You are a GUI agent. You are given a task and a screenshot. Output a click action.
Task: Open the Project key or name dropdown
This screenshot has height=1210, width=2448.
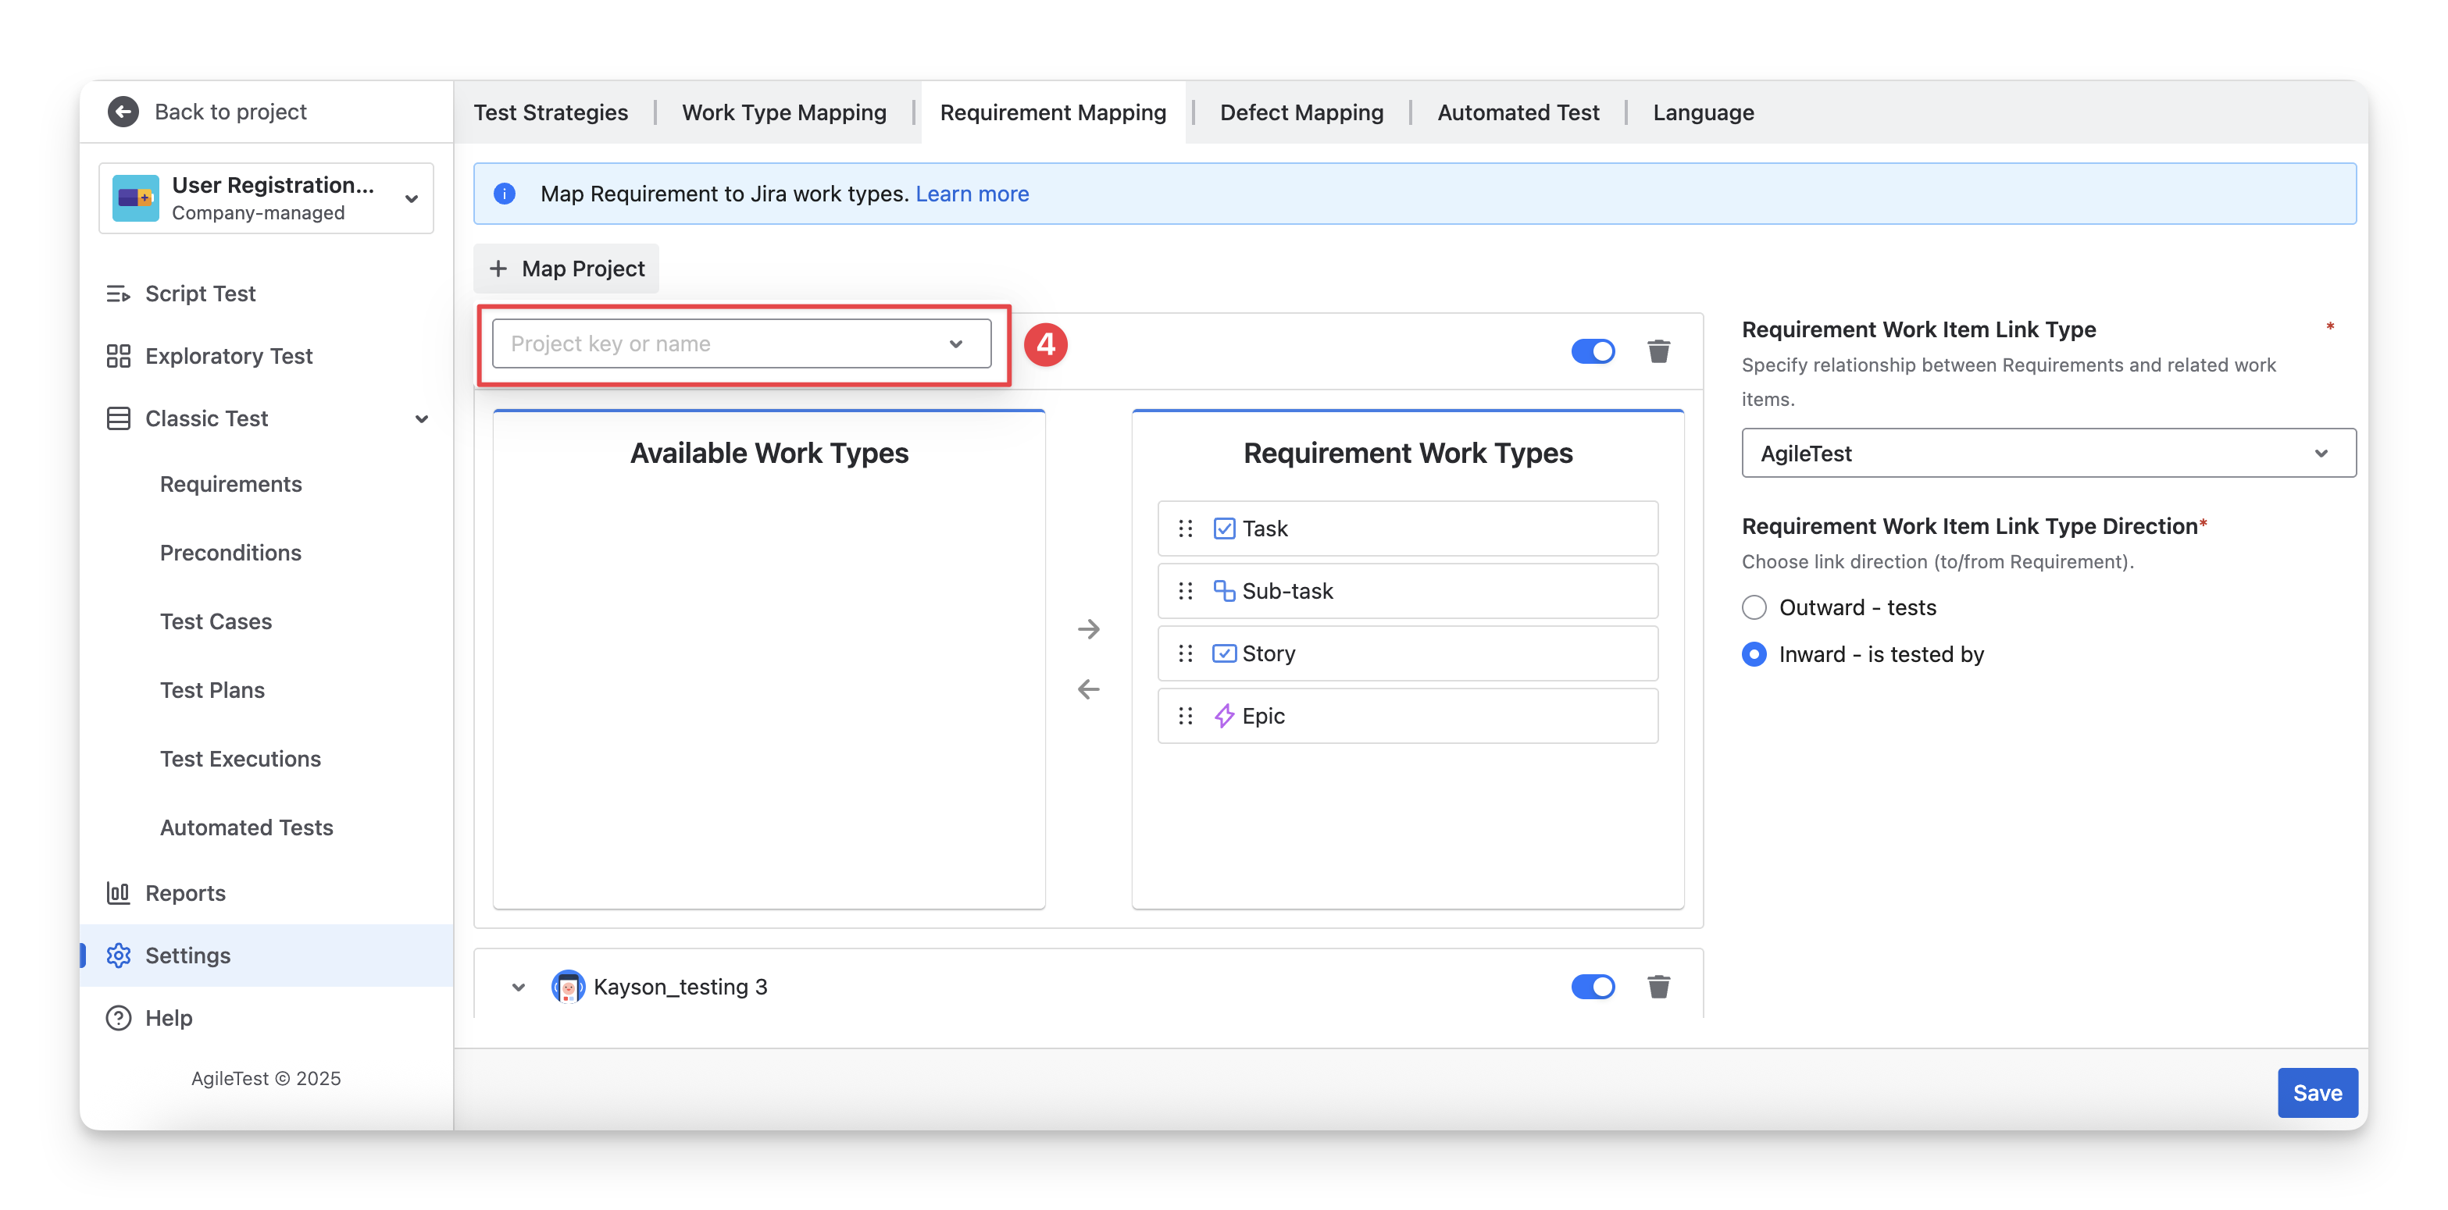tap(741, 343)
